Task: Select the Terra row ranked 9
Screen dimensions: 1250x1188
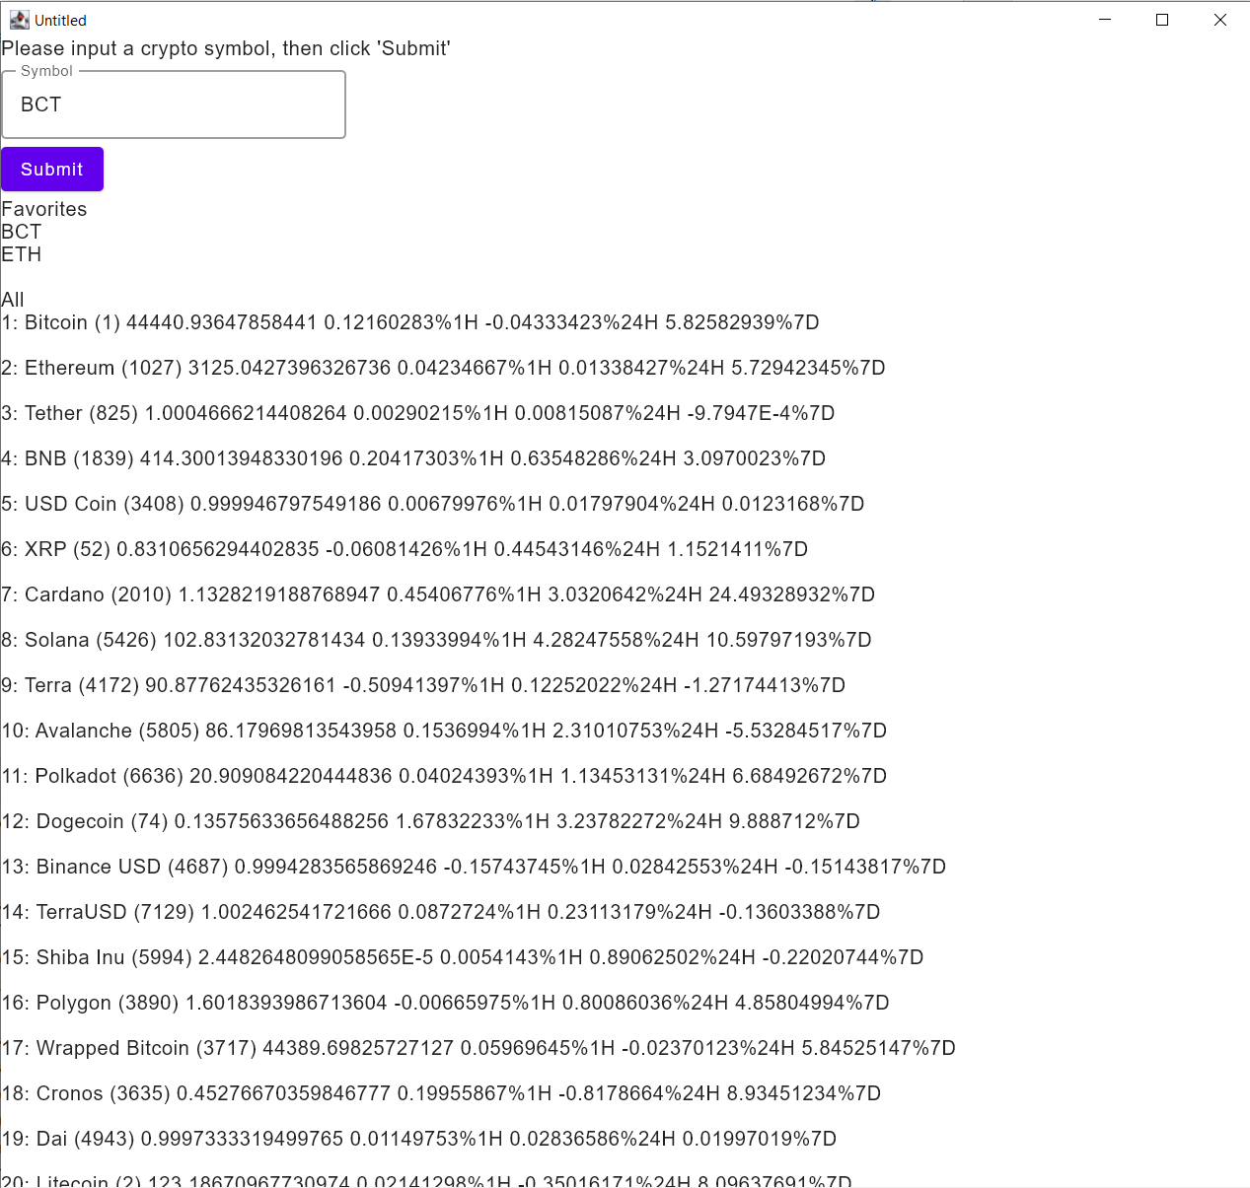Action: click(x=423, y=685)
